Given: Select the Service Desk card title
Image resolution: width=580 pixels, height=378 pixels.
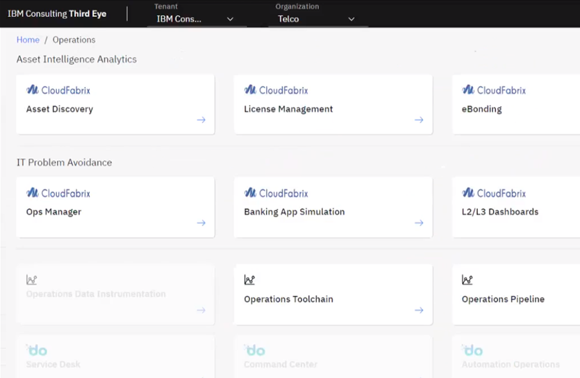Looking at the screenshot, I should [53, 364].
